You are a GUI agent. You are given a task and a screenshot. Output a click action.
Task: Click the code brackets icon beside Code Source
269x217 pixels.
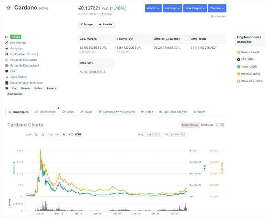(7, 77)
